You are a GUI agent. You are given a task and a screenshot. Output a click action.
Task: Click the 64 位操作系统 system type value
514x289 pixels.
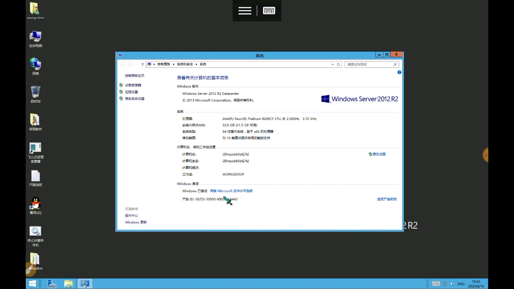[248, 132]
